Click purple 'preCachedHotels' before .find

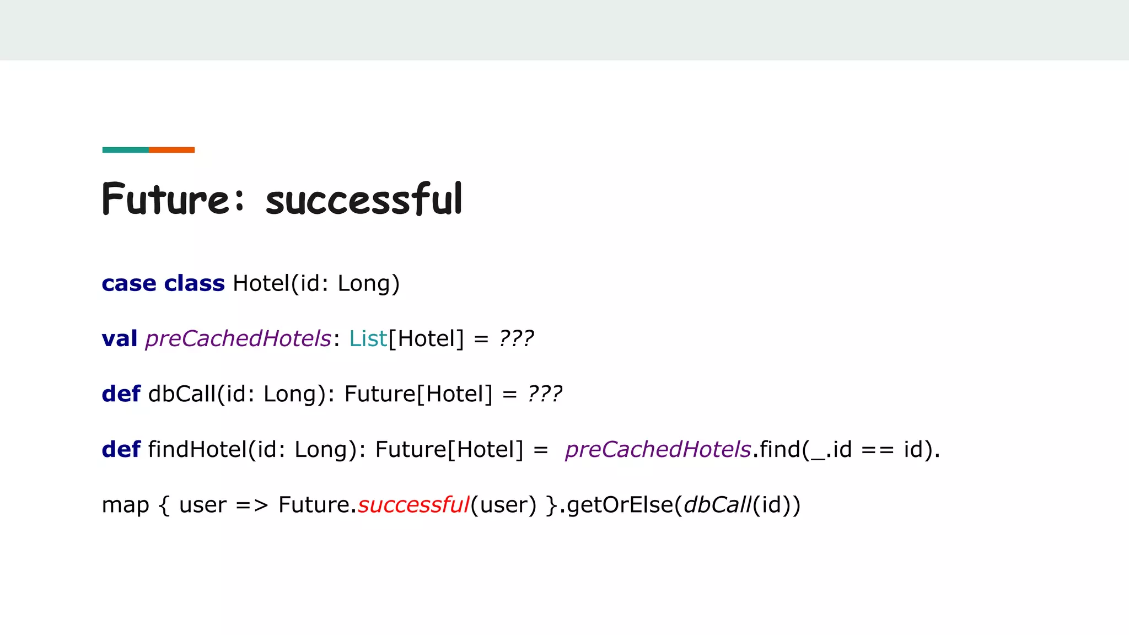pos(658,449)
